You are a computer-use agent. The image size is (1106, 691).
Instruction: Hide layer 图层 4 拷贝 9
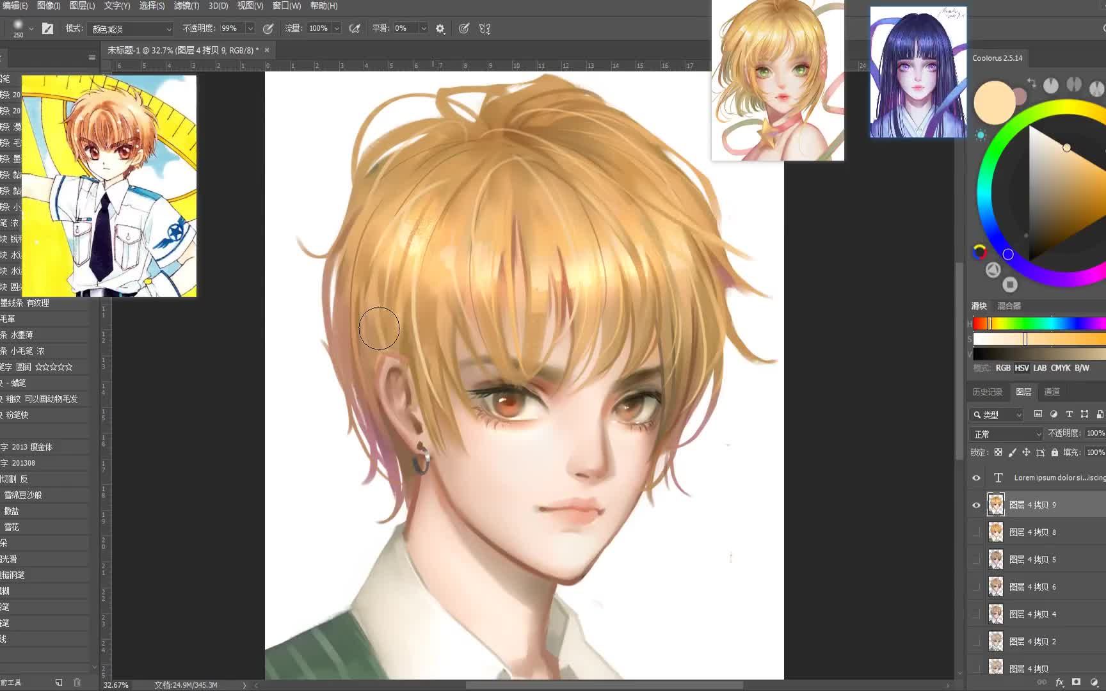point(976,505)
